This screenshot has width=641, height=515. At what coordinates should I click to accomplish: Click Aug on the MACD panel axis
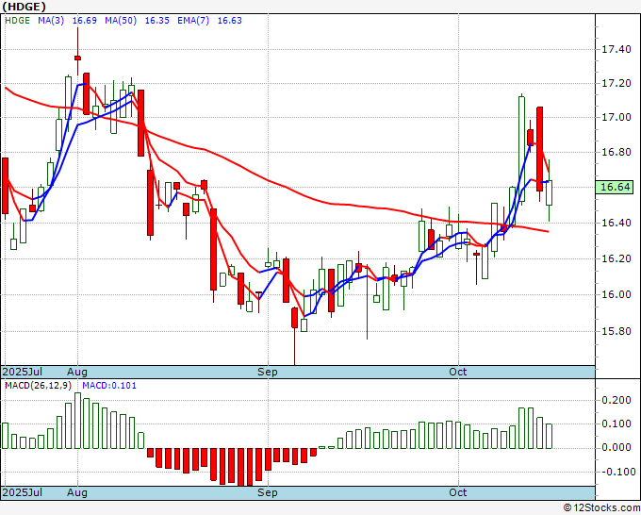click(x=77, y=492)
